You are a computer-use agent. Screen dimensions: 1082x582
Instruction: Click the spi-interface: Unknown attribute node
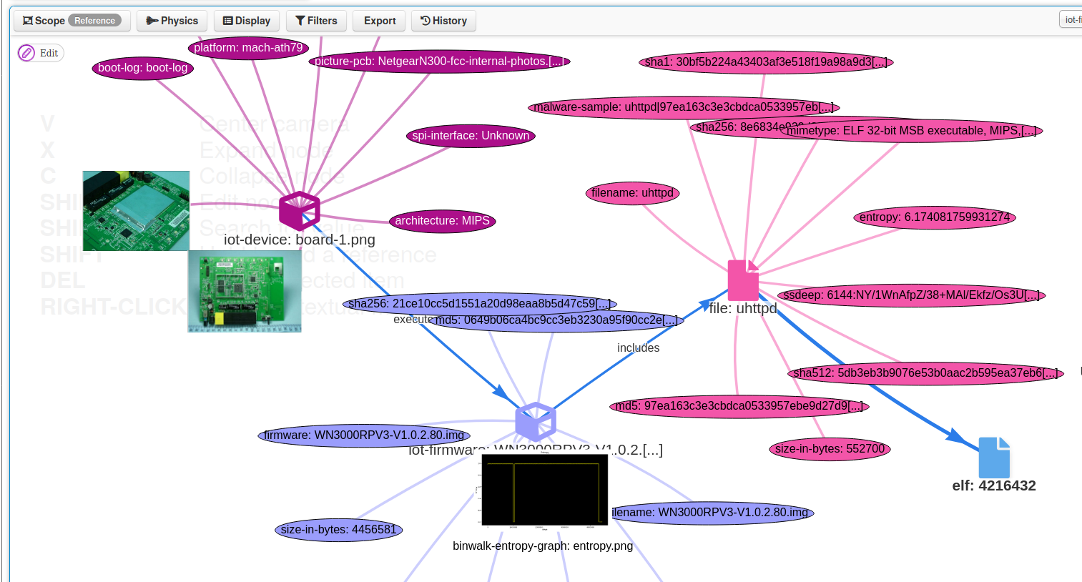click(471, 136)
